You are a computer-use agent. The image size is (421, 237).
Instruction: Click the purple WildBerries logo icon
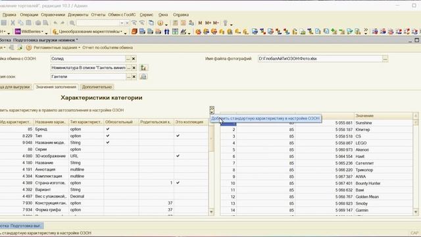tap(18, 32)
